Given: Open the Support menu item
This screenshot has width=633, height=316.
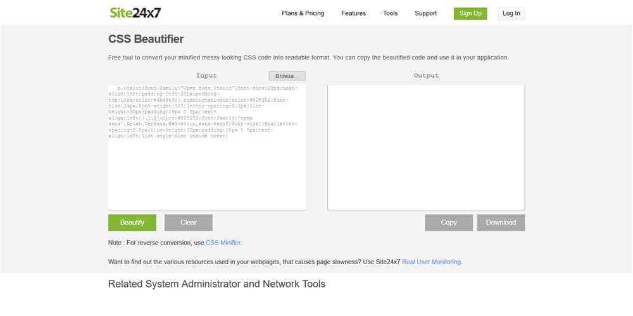Looking at the screenshot, I should 425,13.
